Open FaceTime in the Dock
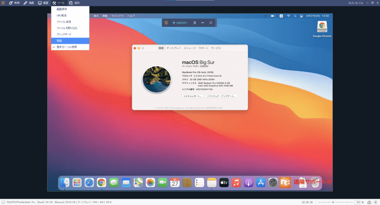380x205 pixels. (x=163, y=183)
